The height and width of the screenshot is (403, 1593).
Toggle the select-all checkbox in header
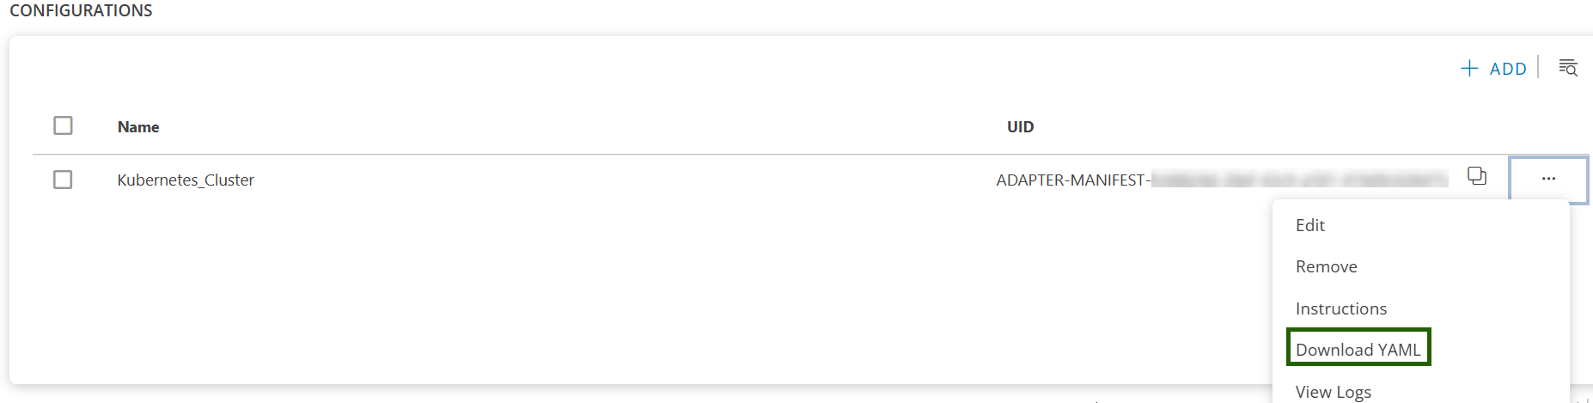coord(63,125)
